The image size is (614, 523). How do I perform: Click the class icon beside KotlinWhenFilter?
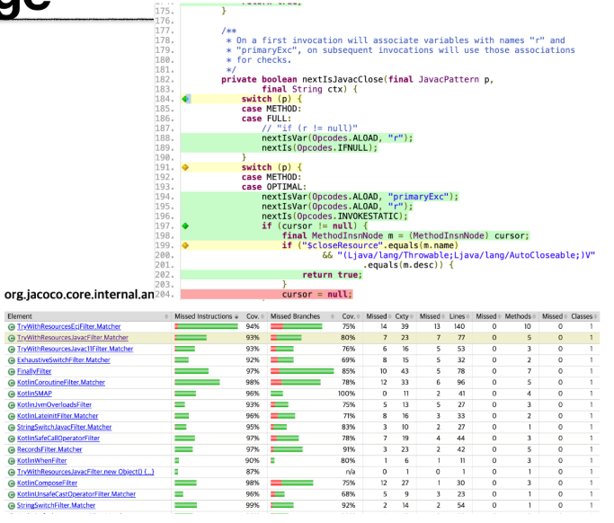pyautogui.click(x=12, y=461)
